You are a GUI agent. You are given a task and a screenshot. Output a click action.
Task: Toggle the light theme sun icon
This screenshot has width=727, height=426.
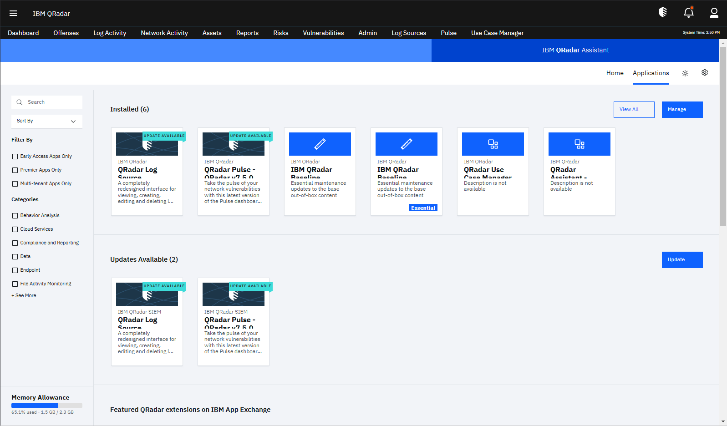685,73
